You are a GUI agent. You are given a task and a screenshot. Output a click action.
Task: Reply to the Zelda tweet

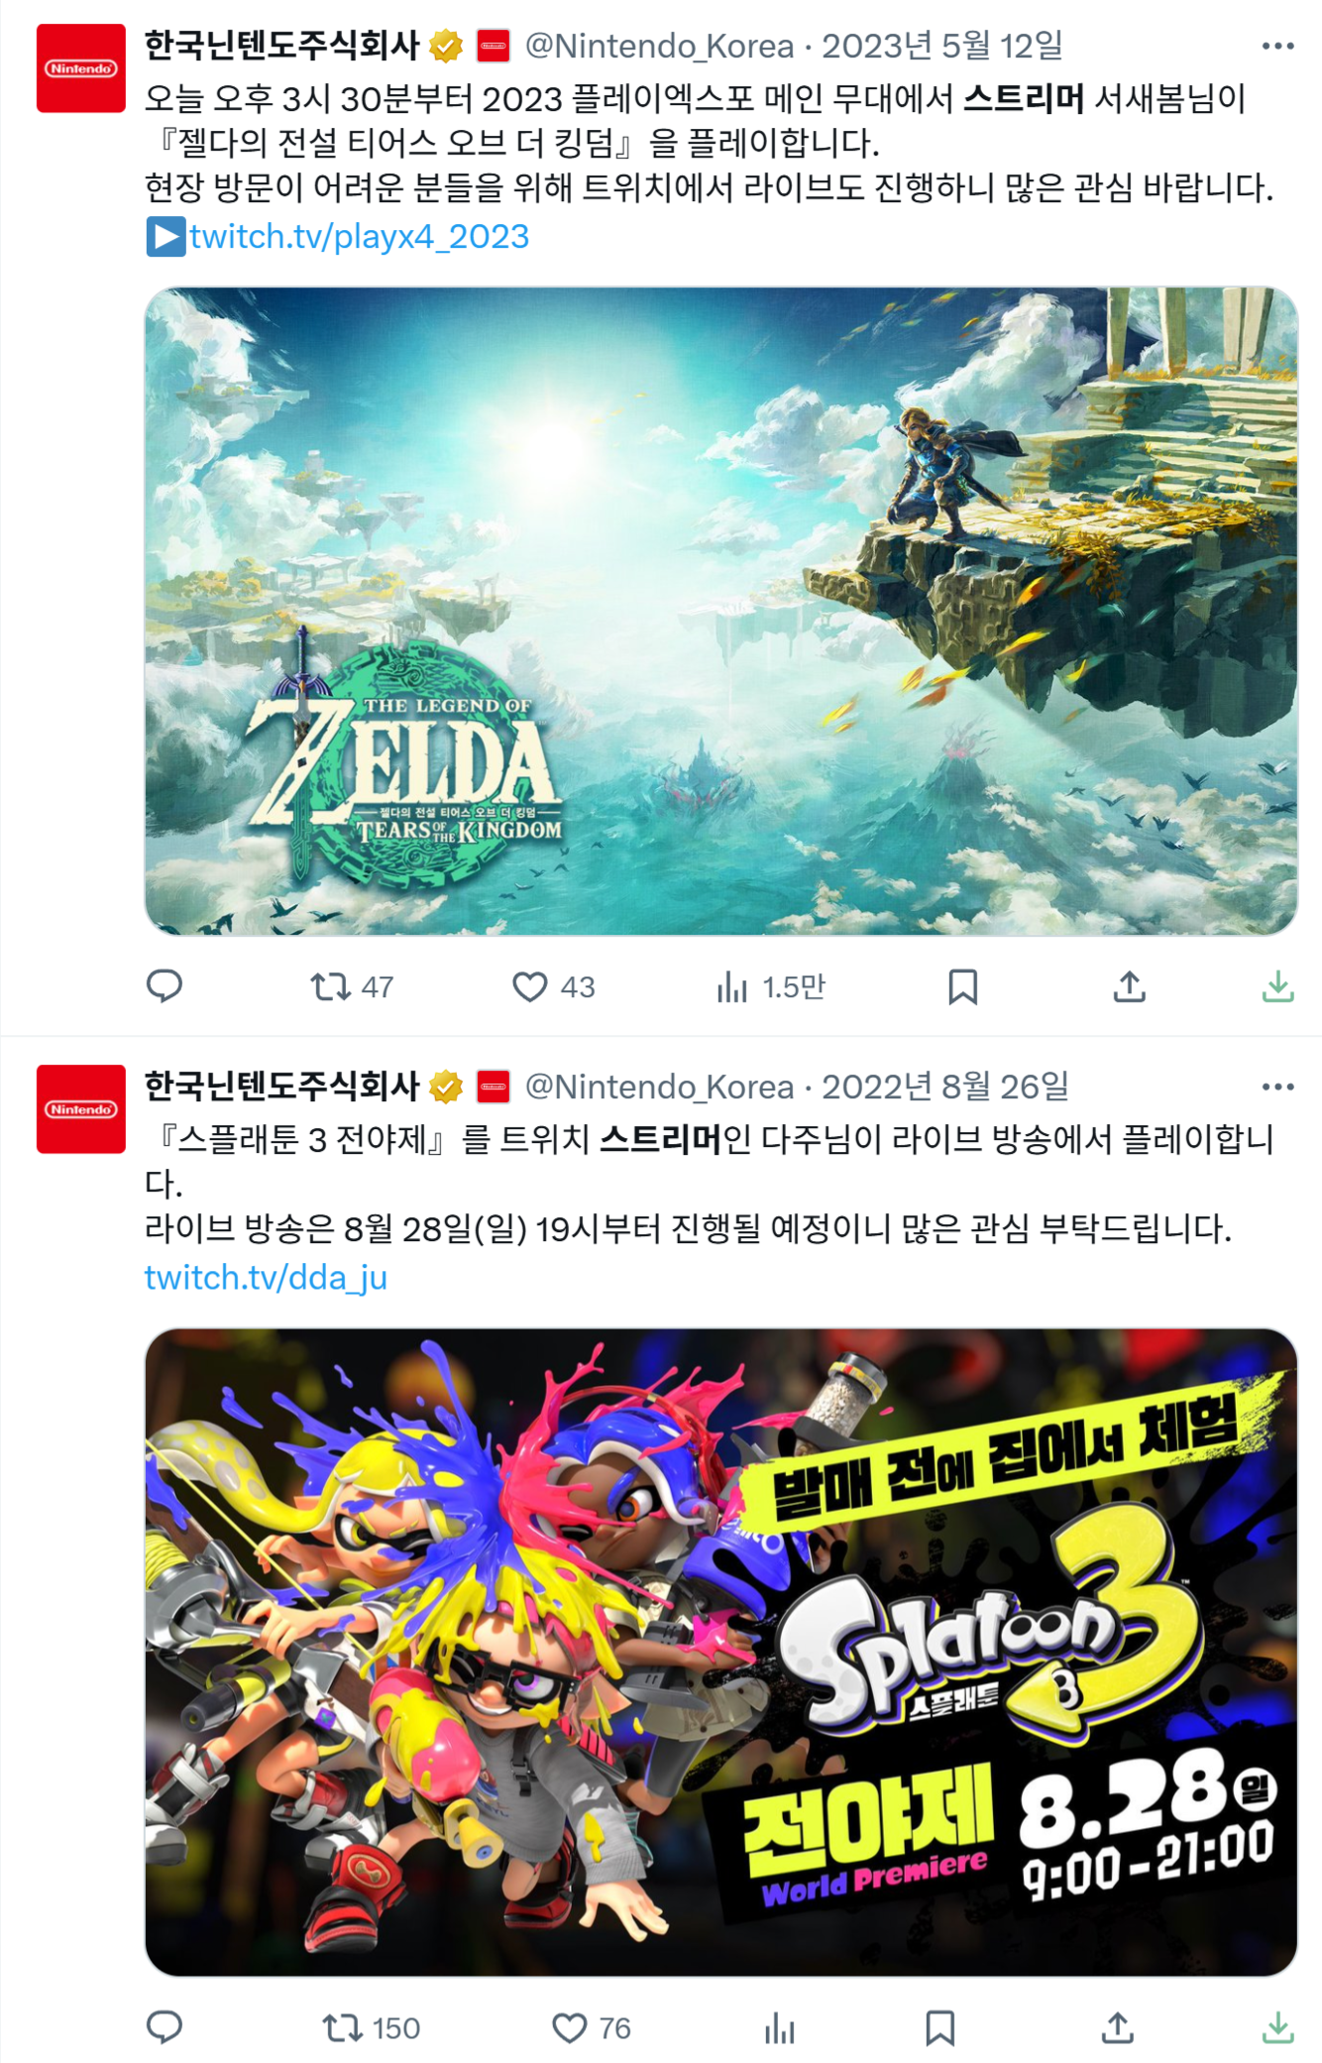pos(165,986)
